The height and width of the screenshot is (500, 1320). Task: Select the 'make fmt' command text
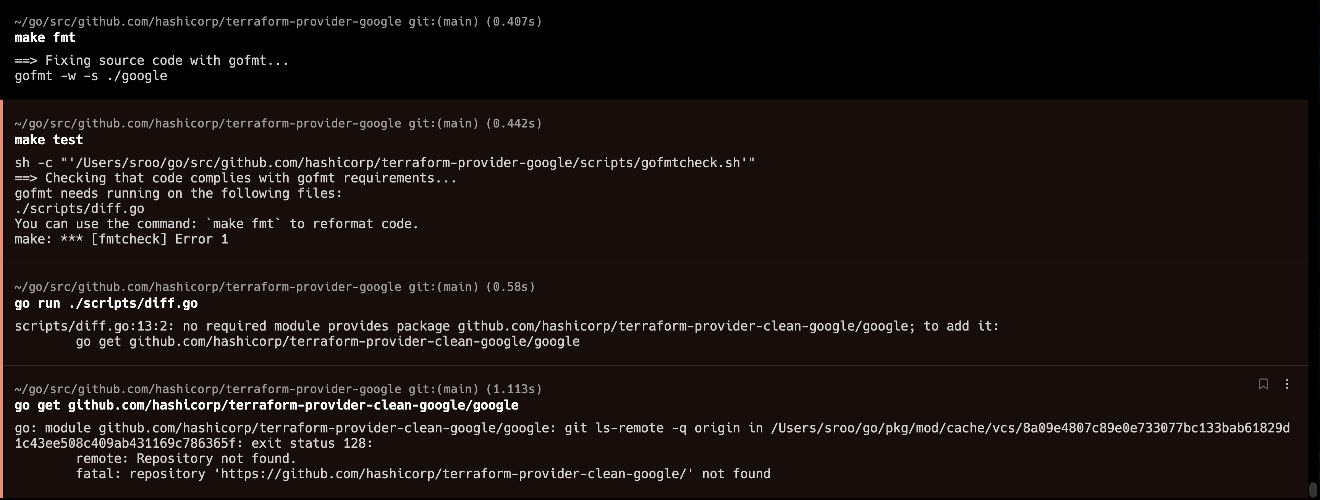click(x=45, y=37)
